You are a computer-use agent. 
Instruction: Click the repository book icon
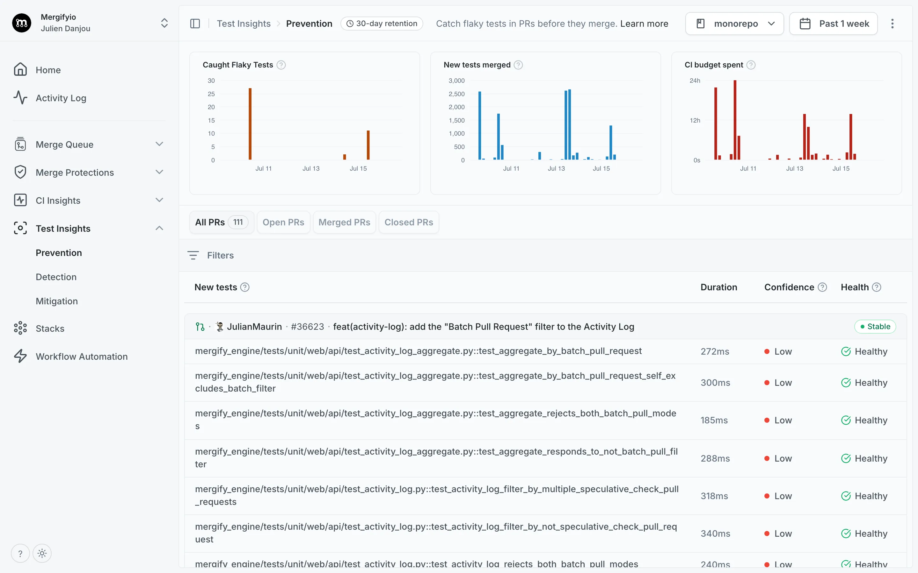701,24
